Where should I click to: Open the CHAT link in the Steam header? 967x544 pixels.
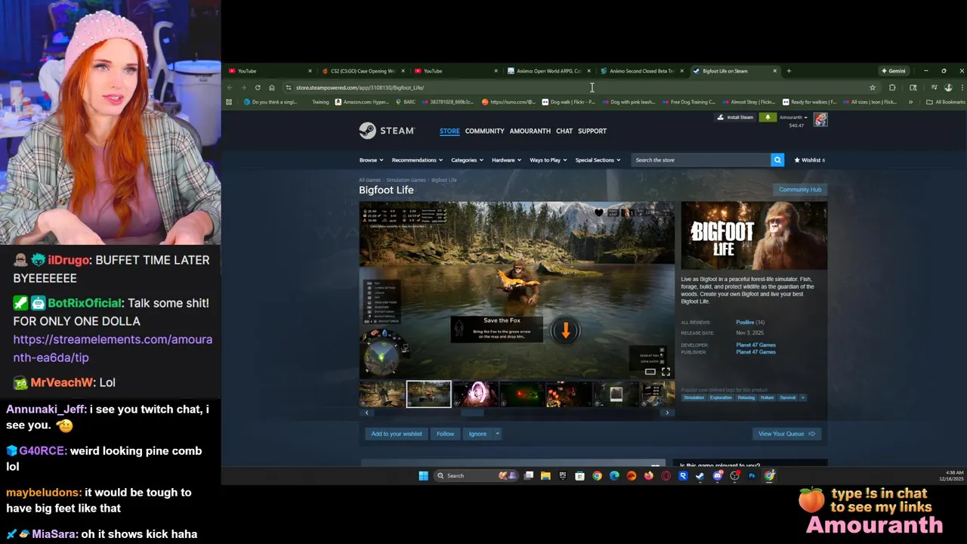(x=564, y=131)
